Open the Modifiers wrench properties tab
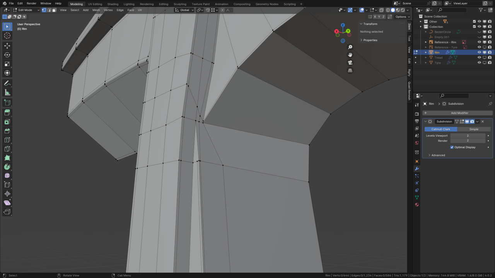 click(416, 169)
